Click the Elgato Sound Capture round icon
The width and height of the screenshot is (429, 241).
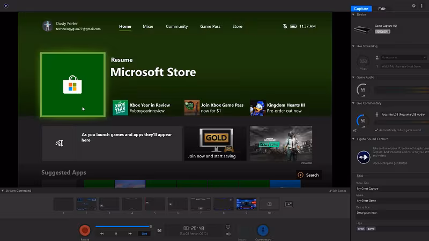[364, 157]
